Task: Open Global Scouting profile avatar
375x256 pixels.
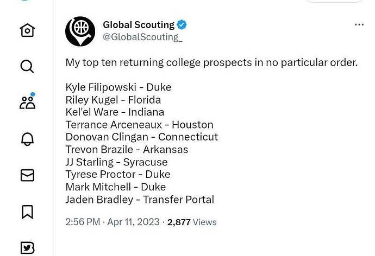Action: (x=80, y=31)
